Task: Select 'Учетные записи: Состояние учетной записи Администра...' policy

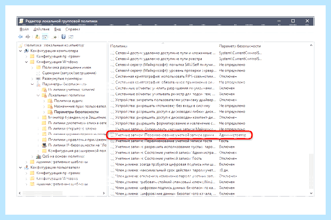Action: tap(165, 152)
